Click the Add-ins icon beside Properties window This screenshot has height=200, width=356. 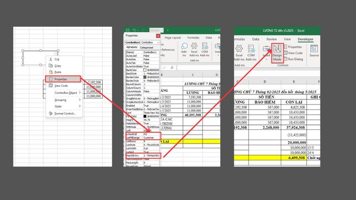184,50
